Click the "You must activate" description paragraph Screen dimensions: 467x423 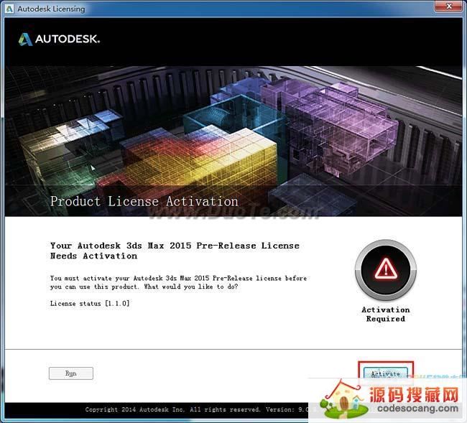178,282
